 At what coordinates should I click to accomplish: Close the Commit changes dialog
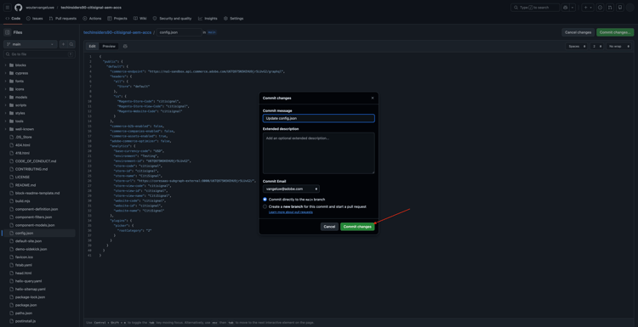click(373, 98)
